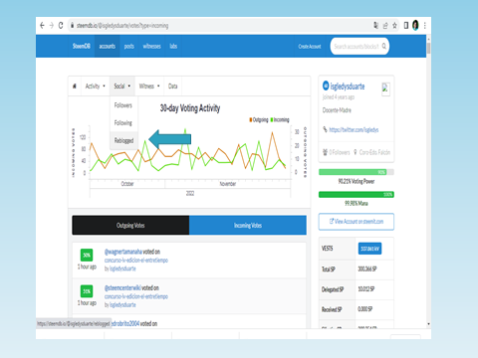Viewport: 478px width, 358px height.
Task: Expand the Activity dropdown tab
Action: click(96, 87)
